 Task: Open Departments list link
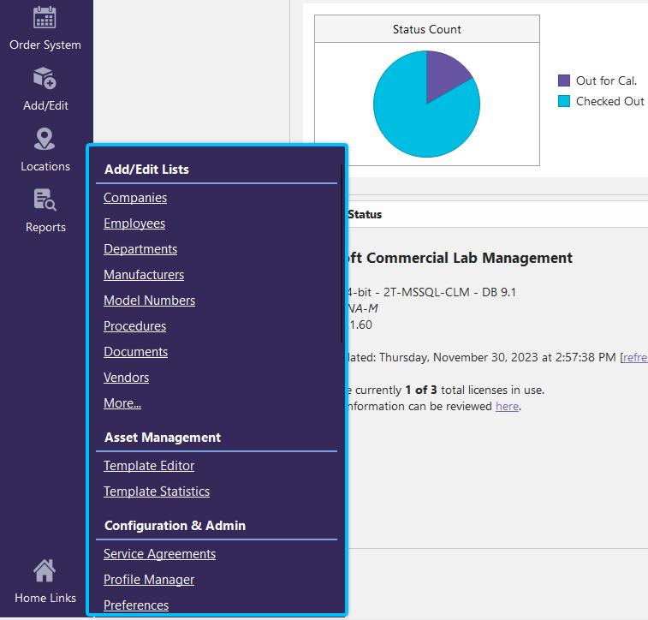coord(140,249)
